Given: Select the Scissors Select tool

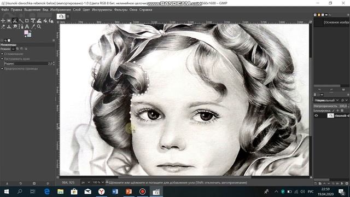Looking at the screenshot, I should [x=15, y=21].
